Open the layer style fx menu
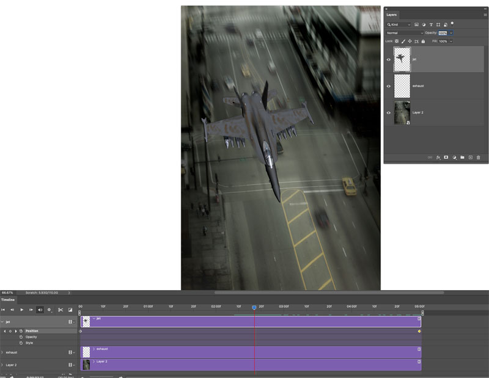 pos(438,158)
